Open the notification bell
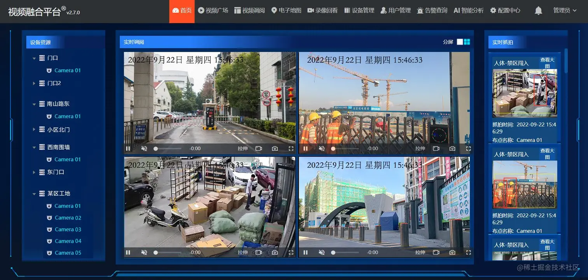 538,11
